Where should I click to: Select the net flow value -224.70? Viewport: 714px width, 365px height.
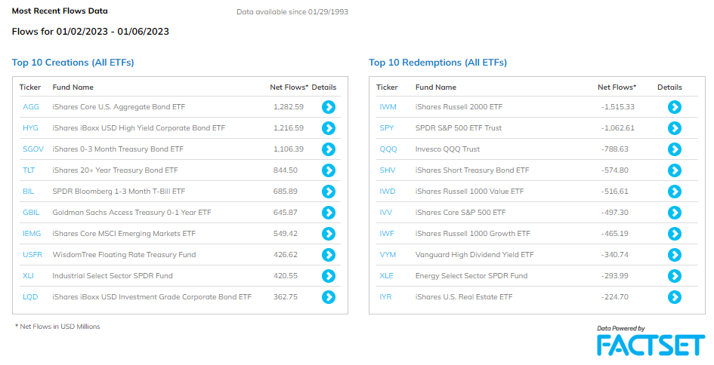pyautogui.click(x=614, y=297)
